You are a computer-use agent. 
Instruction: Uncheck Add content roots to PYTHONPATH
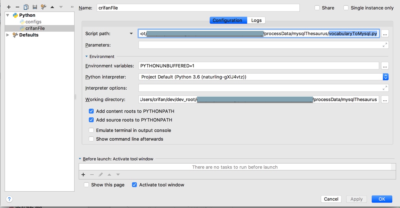[x=91, y=111]
